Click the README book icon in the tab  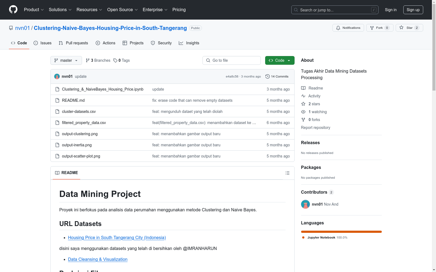57,173
